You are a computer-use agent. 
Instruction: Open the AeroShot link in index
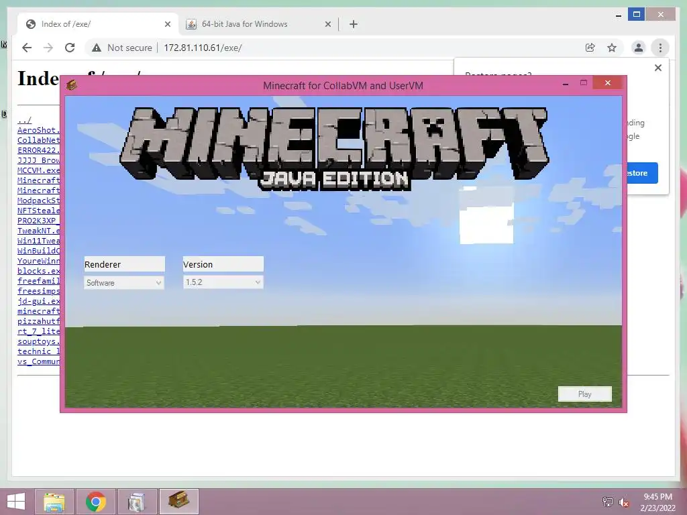coord(38,130)
